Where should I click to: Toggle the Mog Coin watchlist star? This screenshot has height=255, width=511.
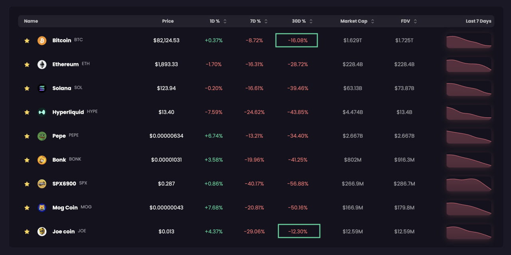click(27, 208)
